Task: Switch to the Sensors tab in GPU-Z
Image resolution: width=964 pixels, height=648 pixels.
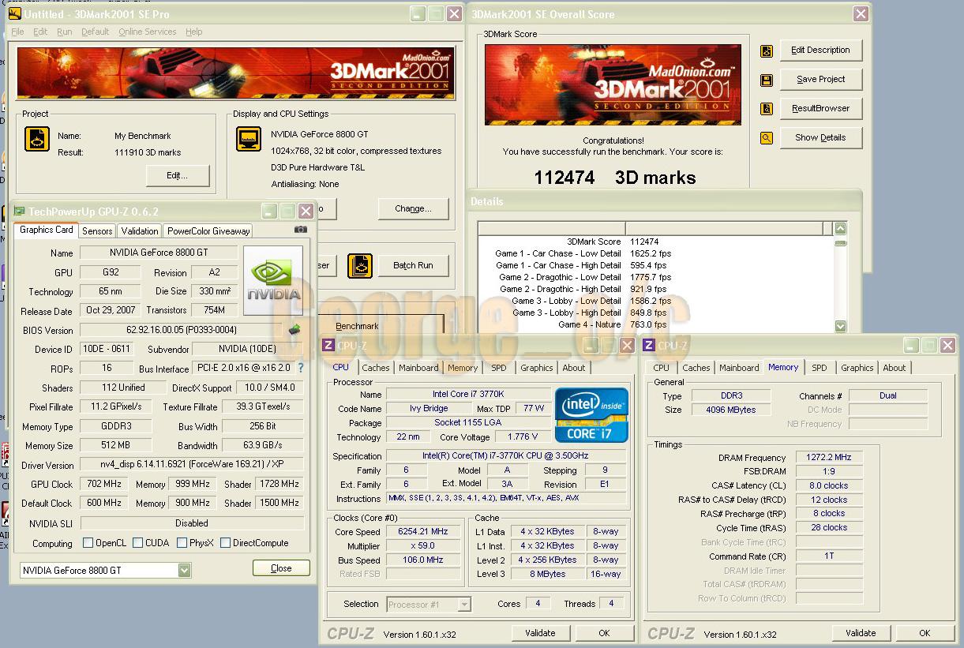Action: [x=97, y=231]
